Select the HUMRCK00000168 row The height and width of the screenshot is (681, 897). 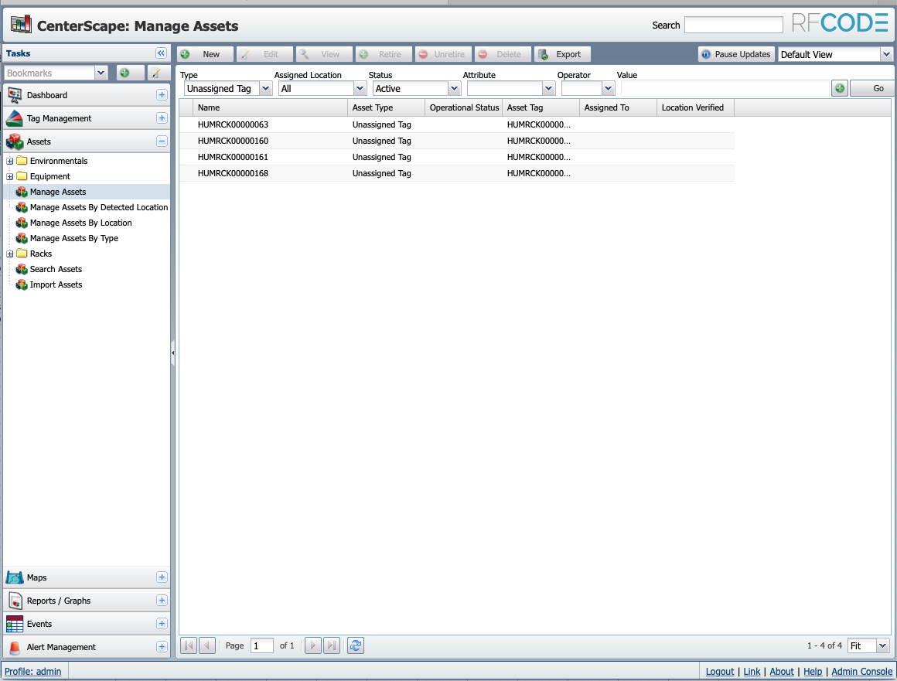point(456,173)
